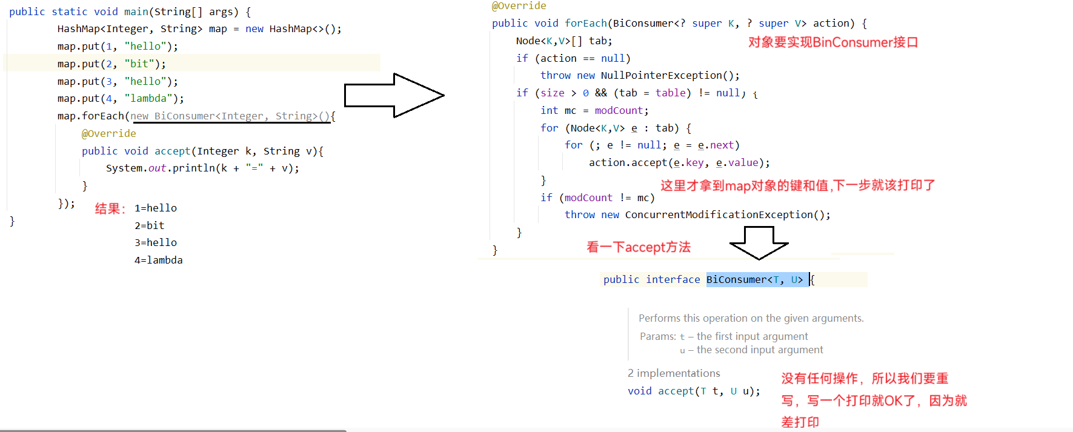Click the red note '没有任何操作，所以我们要重'
The height and width of the screenshot is (432, 1073).
[865, 379]
